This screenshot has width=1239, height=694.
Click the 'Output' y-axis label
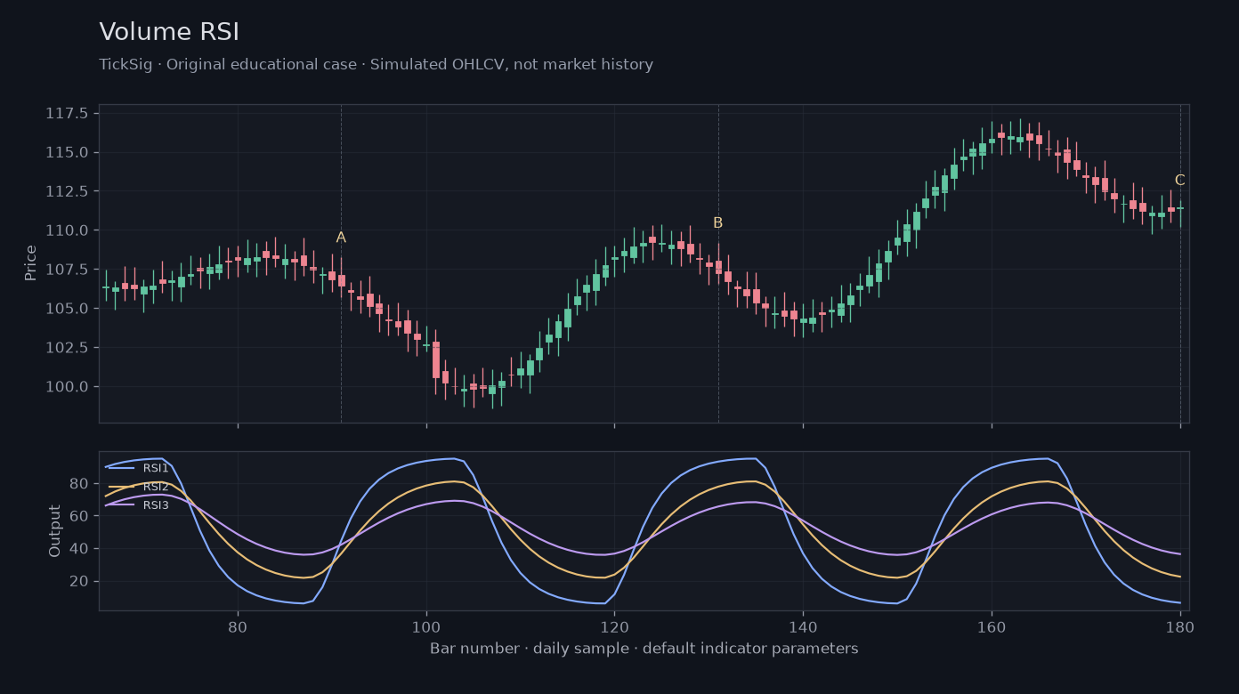point(55,531)
